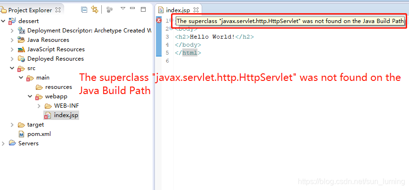The image size is (409, 190).
Task: Expand the Deployed Resources node
Action: tap(12, 59)
